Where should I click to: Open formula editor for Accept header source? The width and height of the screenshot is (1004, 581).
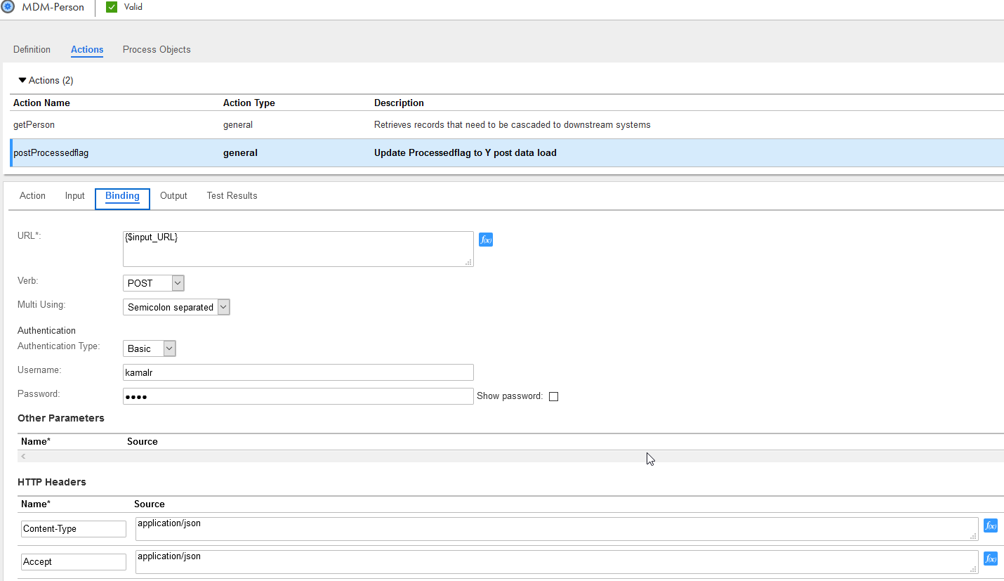pyautogui.click(x=991, y=559)
